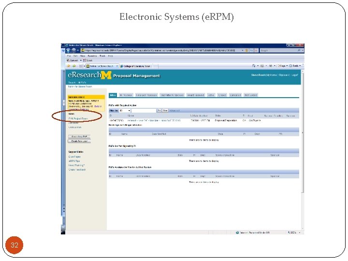The image size is (348, 261).
Task: Open the PI & Project Team role link
Action: [78, 119]
